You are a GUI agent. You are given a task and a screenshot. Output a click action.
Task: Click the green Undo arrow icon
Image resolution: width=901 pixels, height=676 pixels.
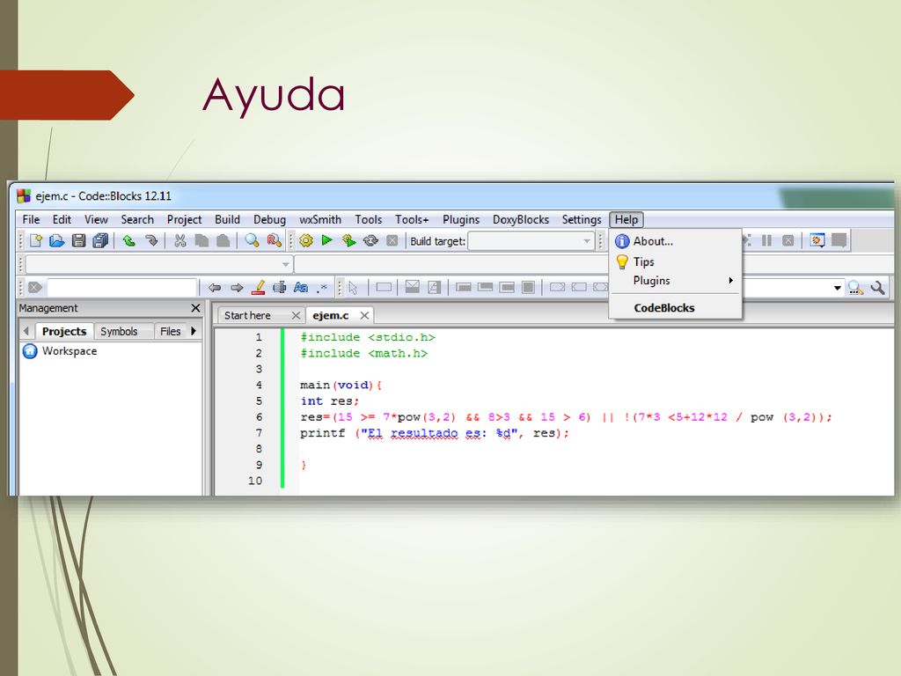[129, 241]
